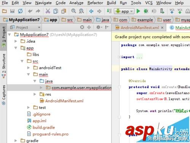This screenshot has width=190, height=143.
Task: Click the Forward navigation arrow
Action: click(x=99, y=11)
